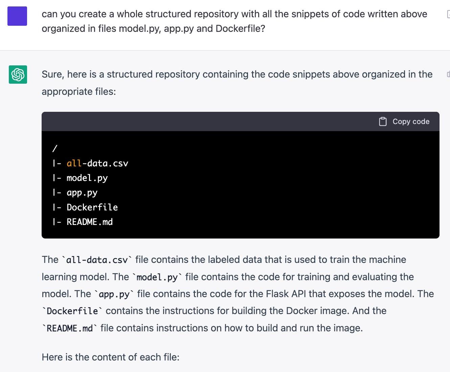This screenshot has width=450, height=372.
Task: Click the "Here is the content of each file" text
Action: 110,357
